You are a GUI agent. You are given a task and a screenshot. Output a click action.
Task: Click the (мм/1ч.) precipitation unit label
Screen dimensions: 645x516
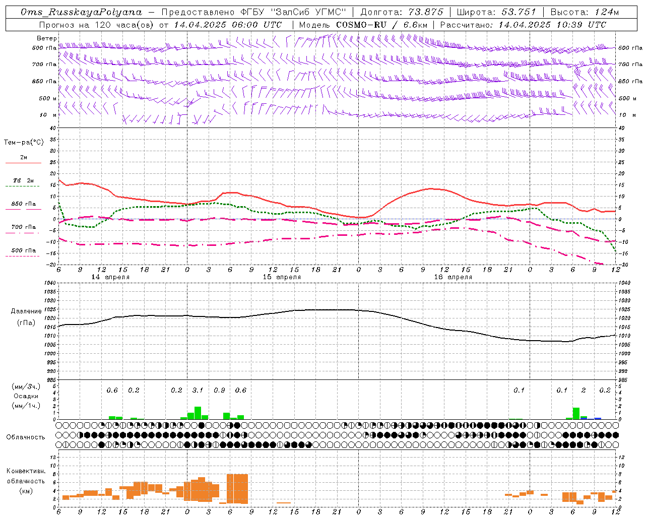click(x=26, y=406)
